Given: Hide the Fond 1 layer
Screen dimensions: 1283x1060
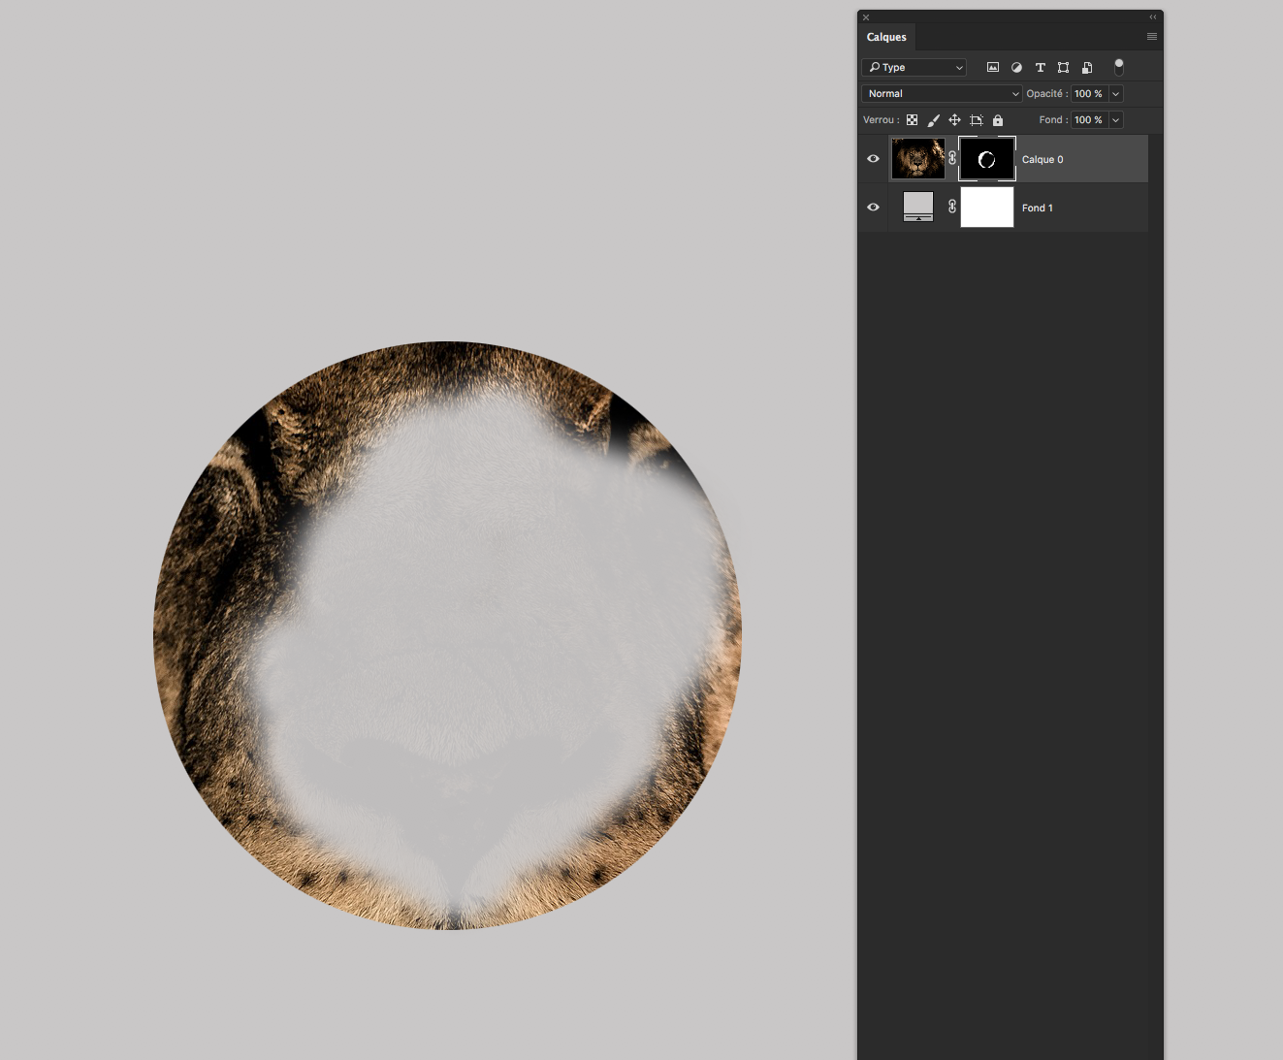Looking at the screenshot, I should coord(873,208).
